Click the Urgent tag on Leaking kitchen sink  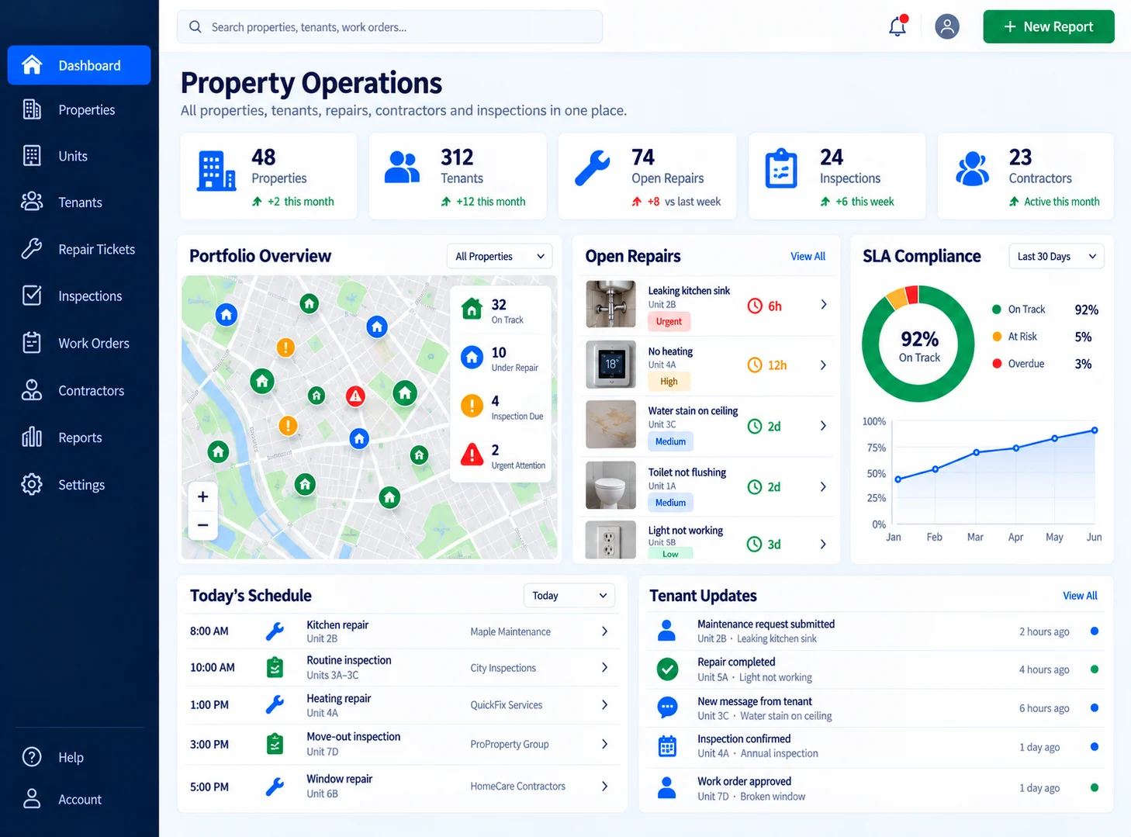click(x=669, y=321)
